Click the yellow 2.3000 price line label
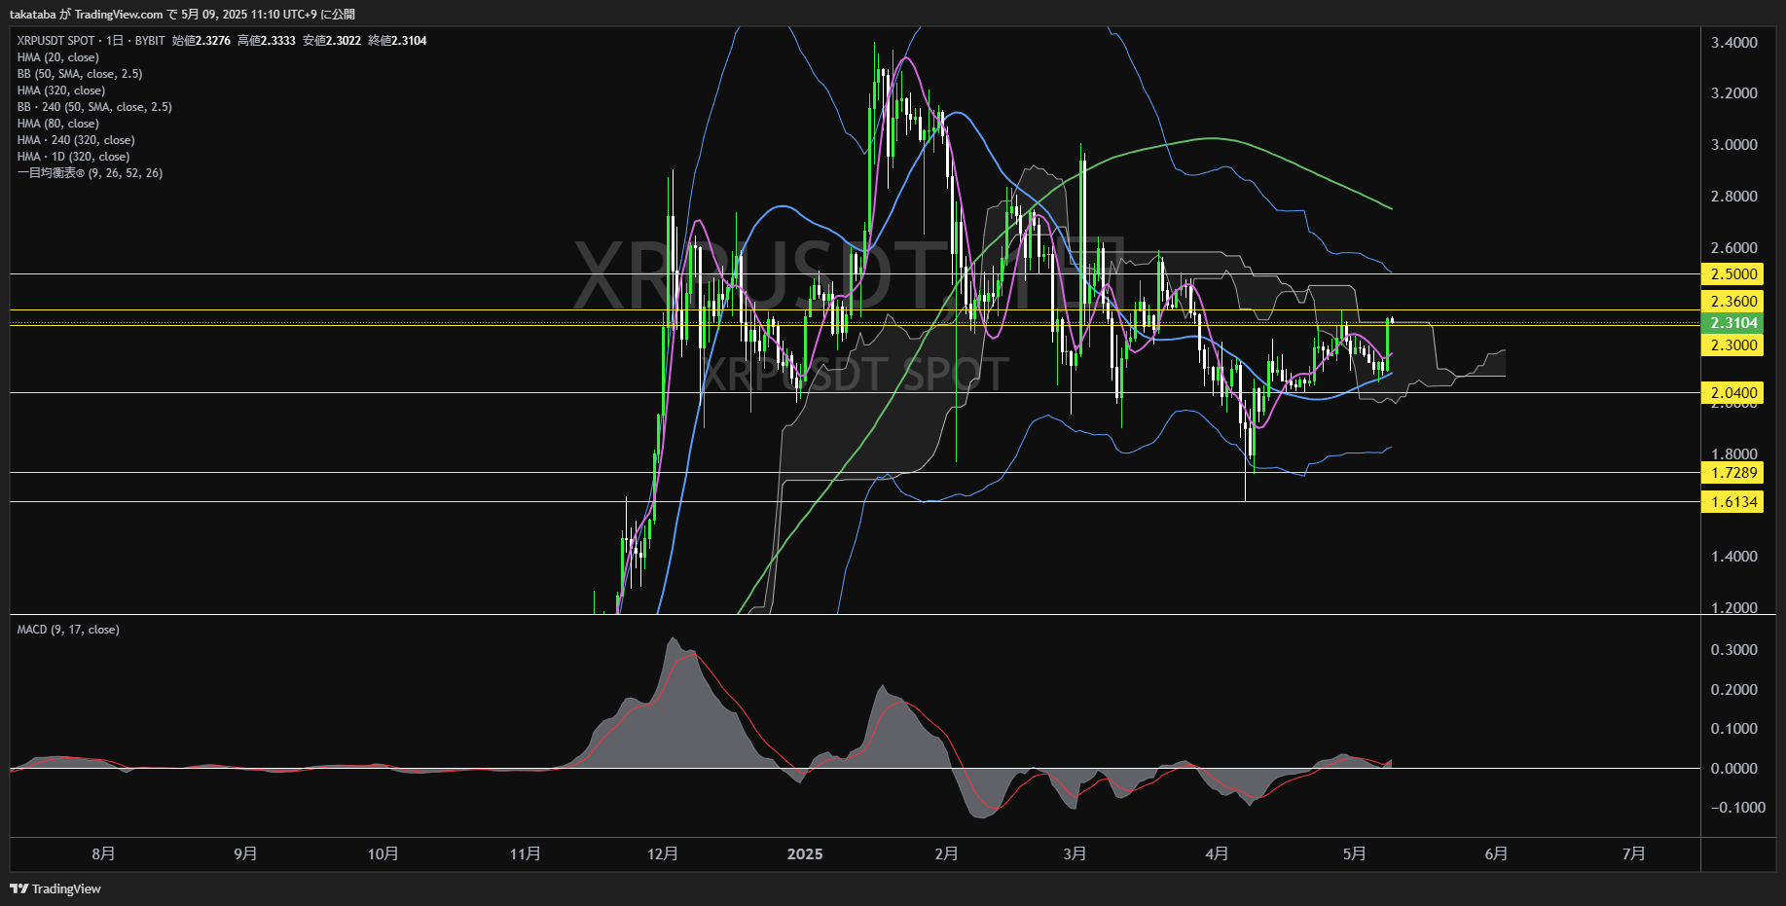Viewport: 1786px width, 906px height. [1732, 345]
